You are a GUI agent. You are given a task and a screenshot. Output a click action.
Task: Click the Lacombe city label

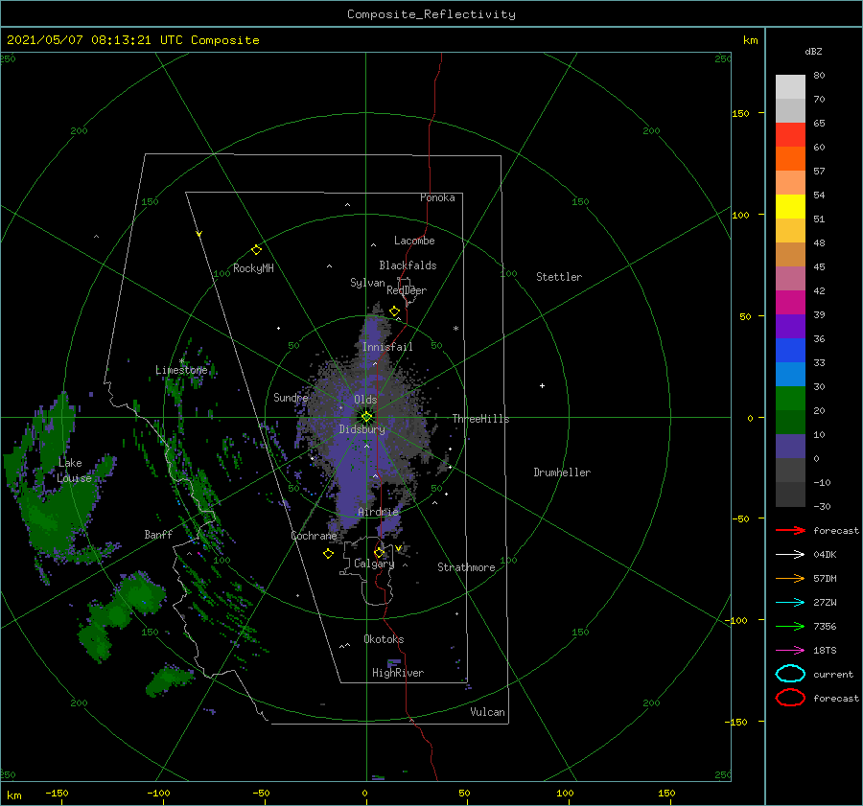[414, 241]
